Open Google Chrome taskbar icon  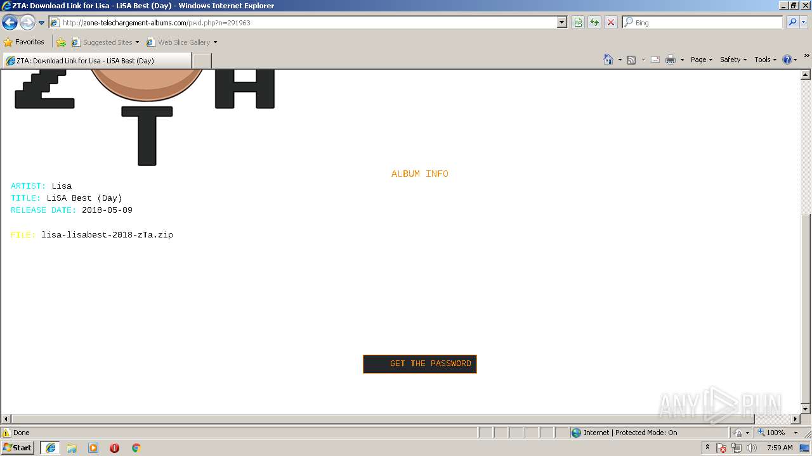click(x=136, y=448)
